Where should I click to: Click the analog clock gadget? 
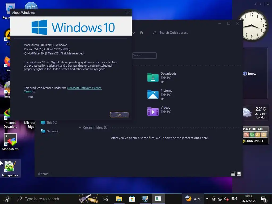pos(252,26)
